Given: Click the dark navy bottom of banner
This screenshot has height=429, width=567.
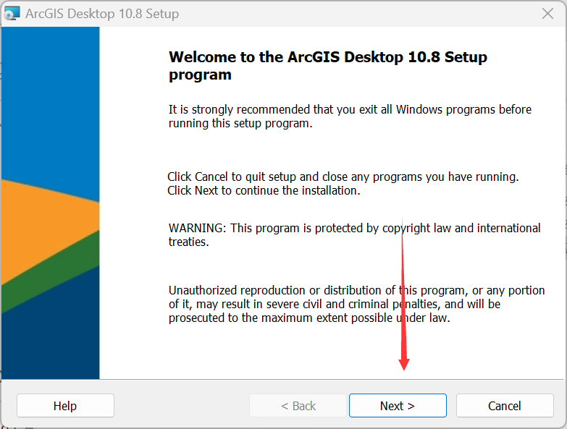Looking at the screenshot, I should point(51,340).
